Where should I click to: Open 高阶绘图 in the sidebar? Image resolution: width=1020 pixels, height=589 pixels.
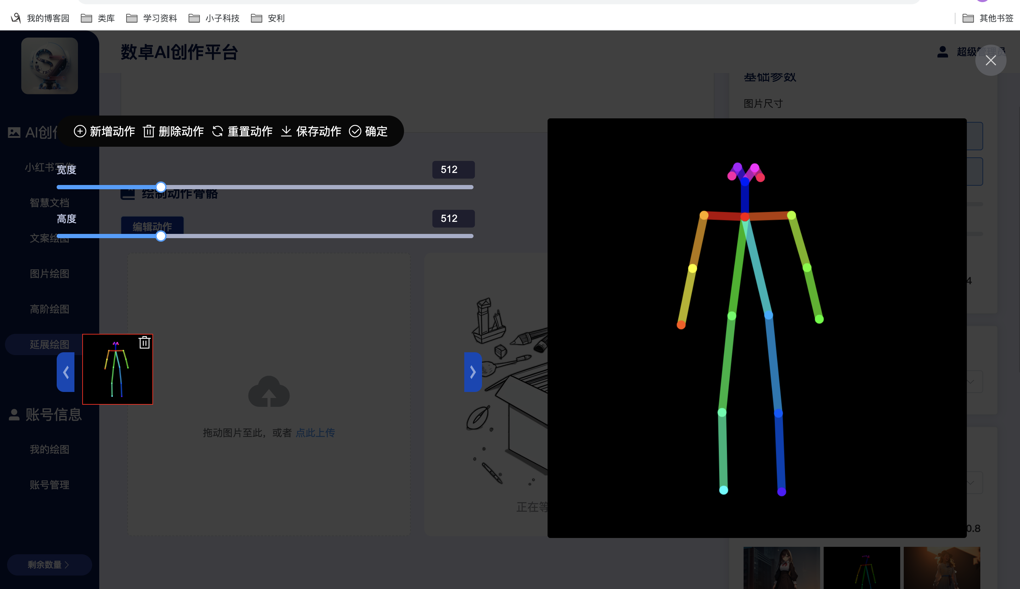[49, 309]
